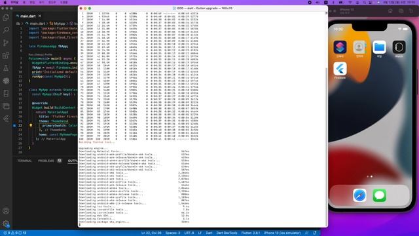Change the LF end-of-line sequence
Viewport: 419px width, 236px height.
[x=200, y=233]
